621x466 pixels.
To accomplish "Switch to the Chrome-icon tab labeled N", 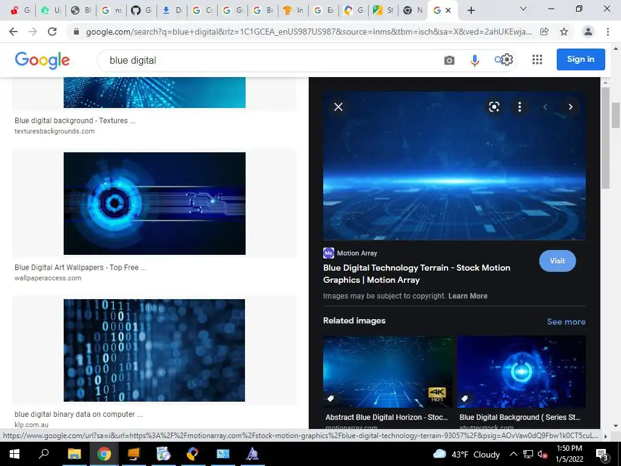I will pyautogui.click(x=414, y=10).
